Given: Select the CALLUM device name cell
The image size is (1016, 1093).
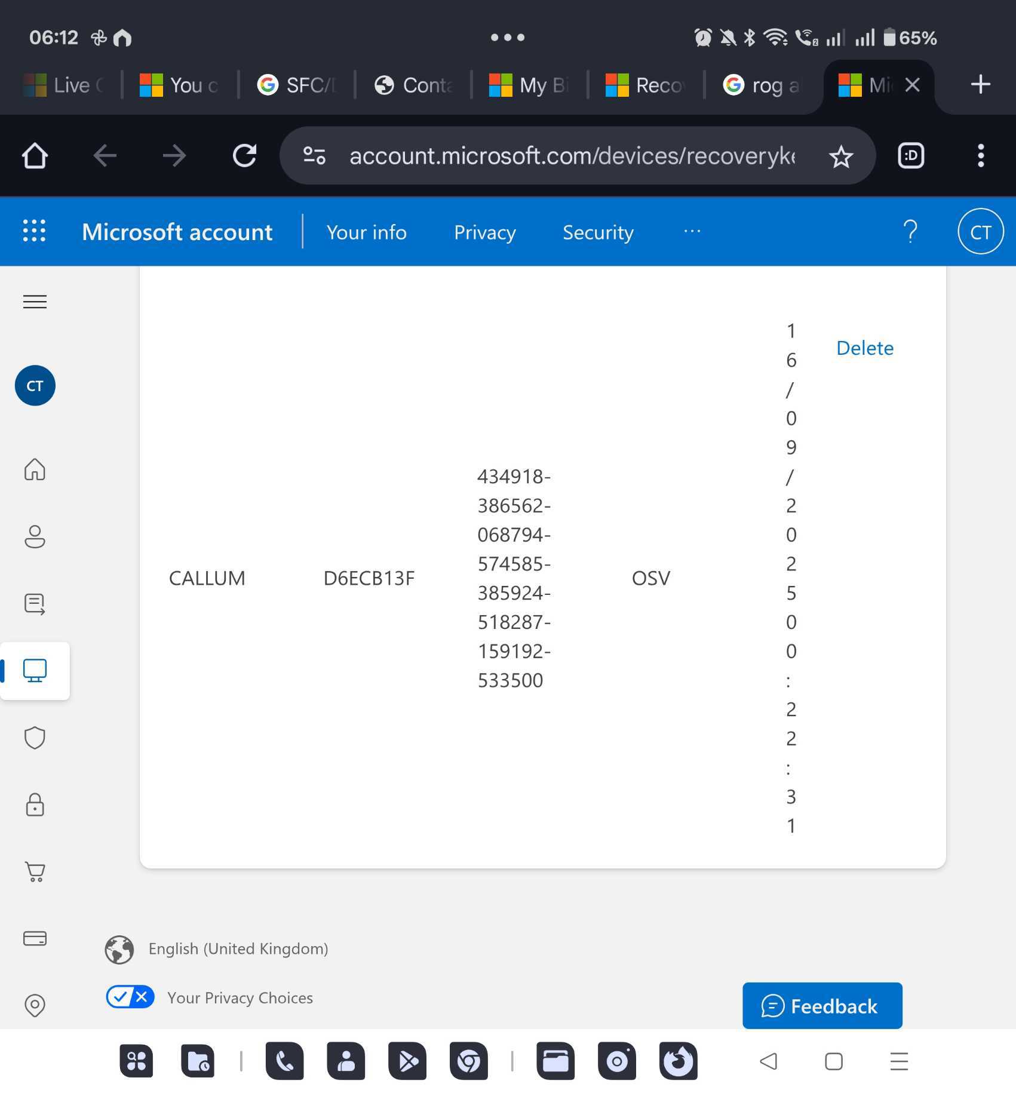Looking at the screenshot, I should [x=207, y=578].
